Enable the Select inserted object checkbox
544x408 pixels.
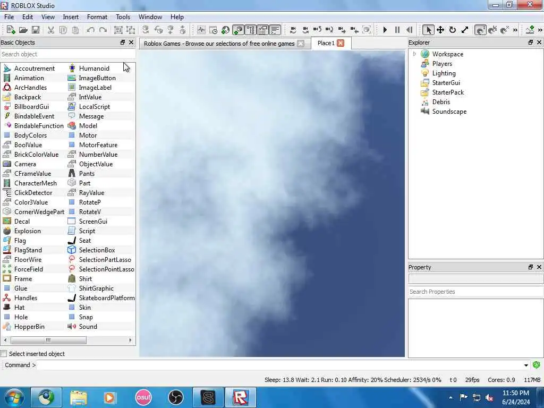tap(4, 353)
